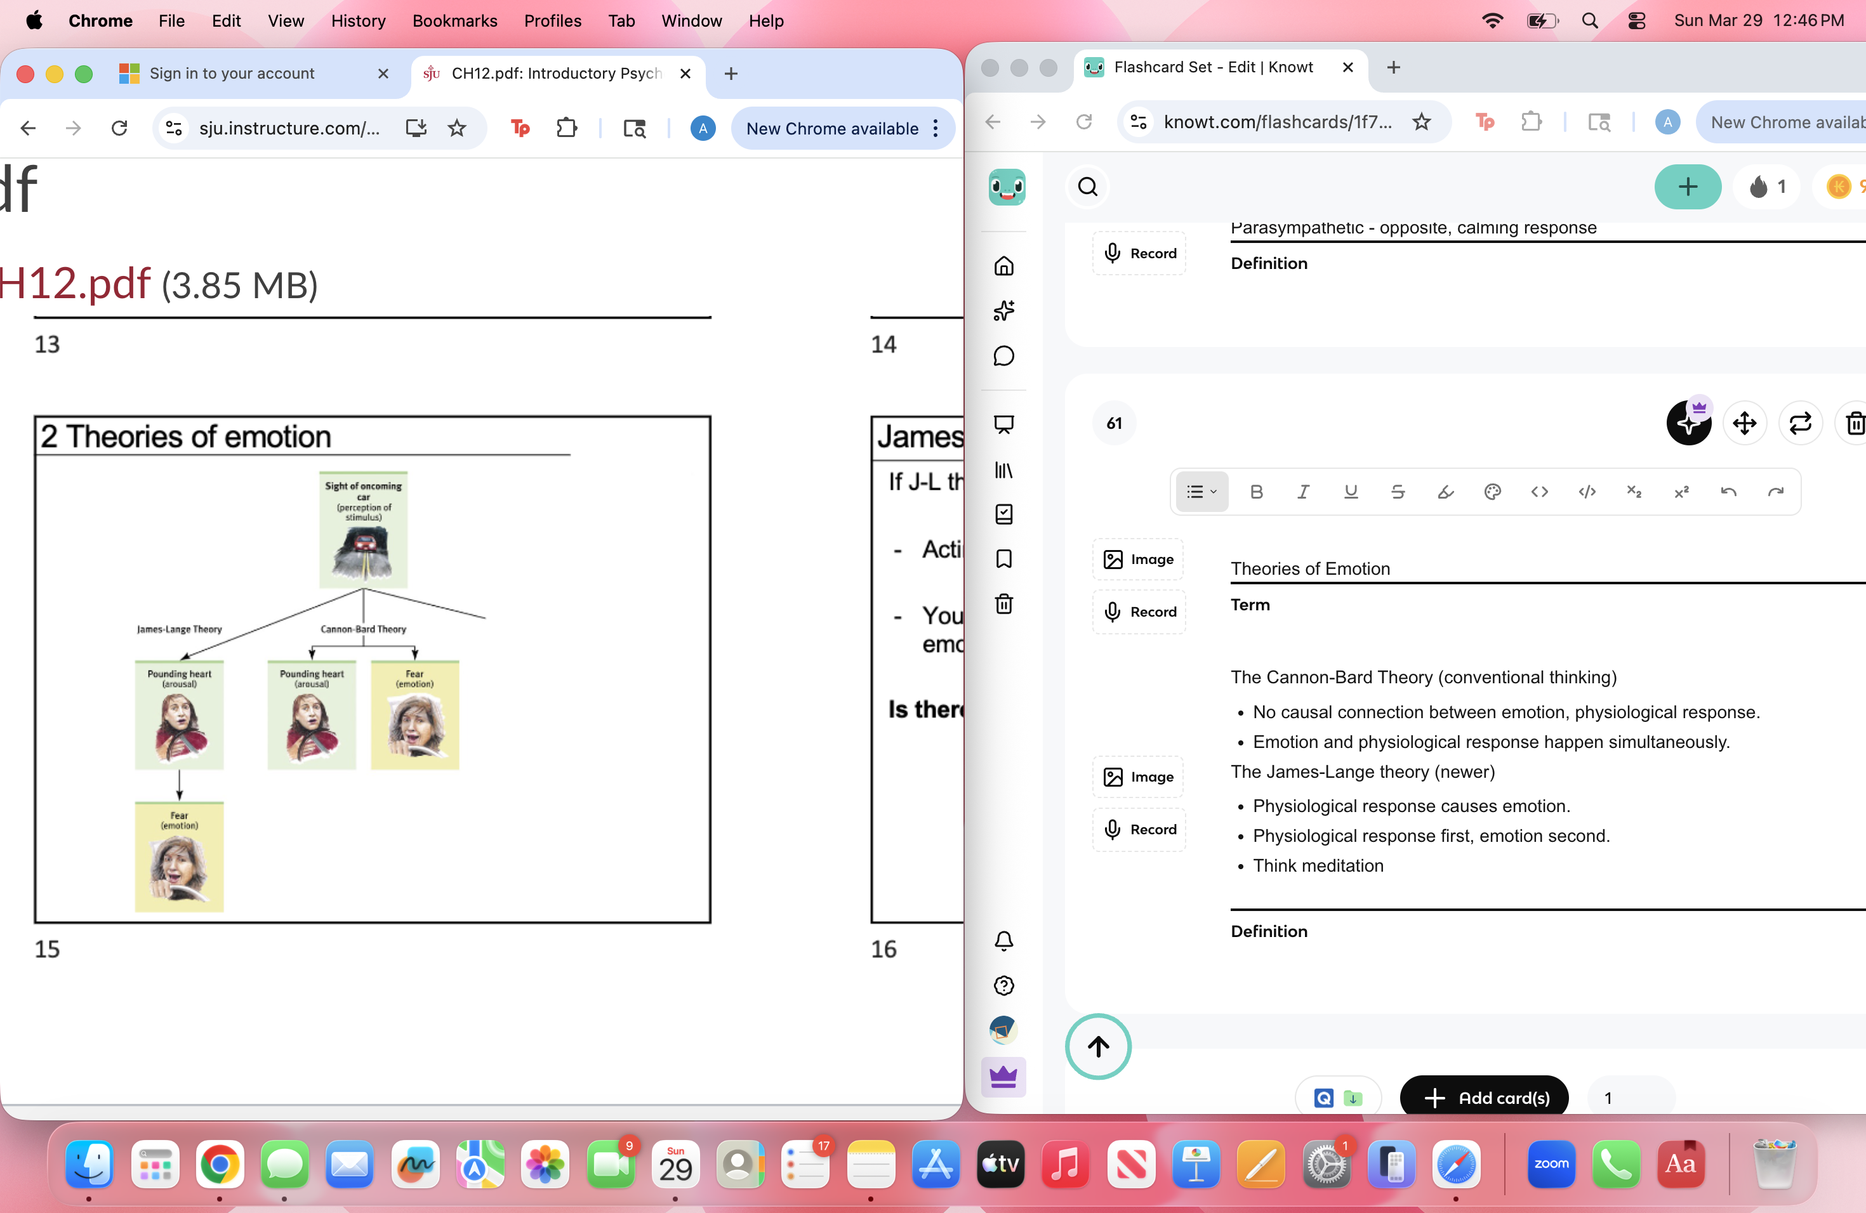The height and width of the screenshot is (1213, 1866).
Task: Switch to Sign in to your account tab
Action: 232,73
